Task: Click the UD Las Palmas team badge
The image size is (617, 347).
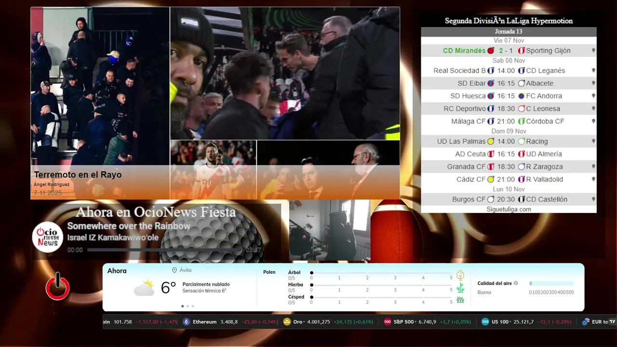Action: pos(491,142)
